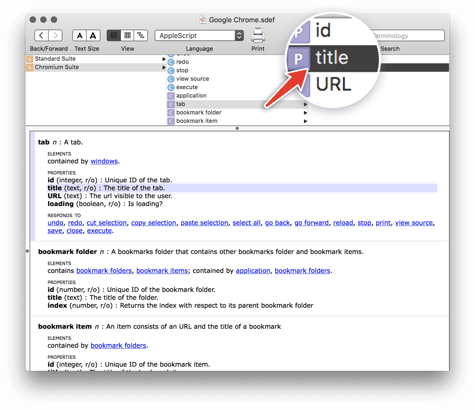475x410 pixels.
Task: Switch to list view mode
Action: (113, 35)
